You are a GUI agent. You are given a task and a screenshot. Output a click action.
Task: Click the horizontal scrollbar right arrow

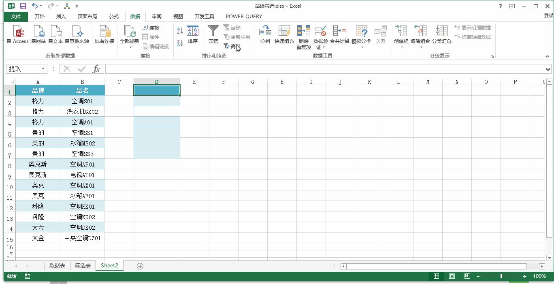(542, 266)
